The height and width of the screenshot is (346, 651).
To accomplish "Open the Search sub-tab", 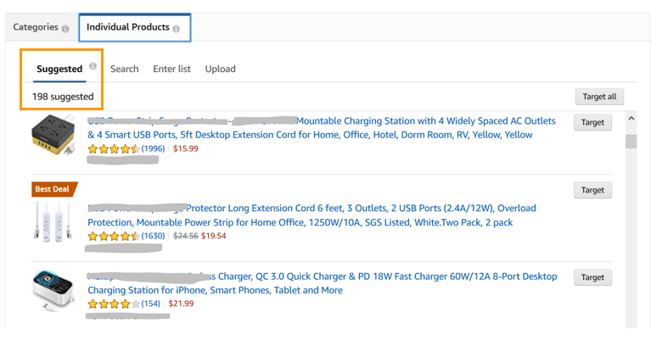I will point(124,69).
